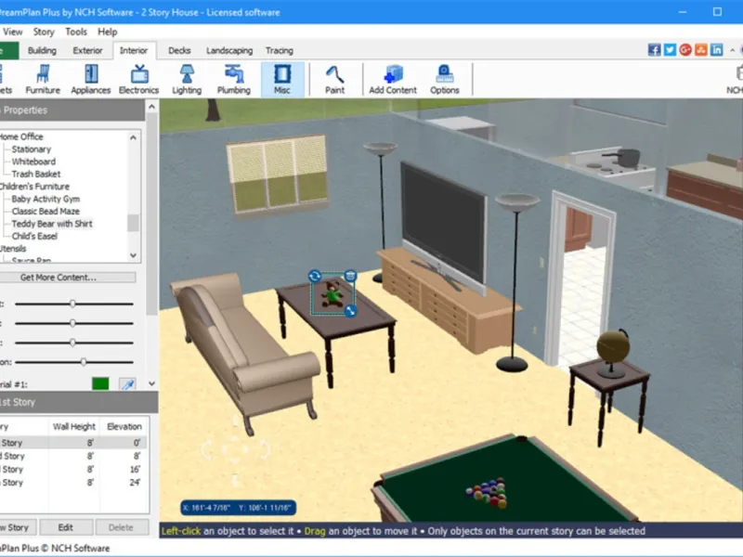The height and width of the screenshot is (557, 743).
Task: Select the story row with 16' elevation
Action: (x=73, y=470)
